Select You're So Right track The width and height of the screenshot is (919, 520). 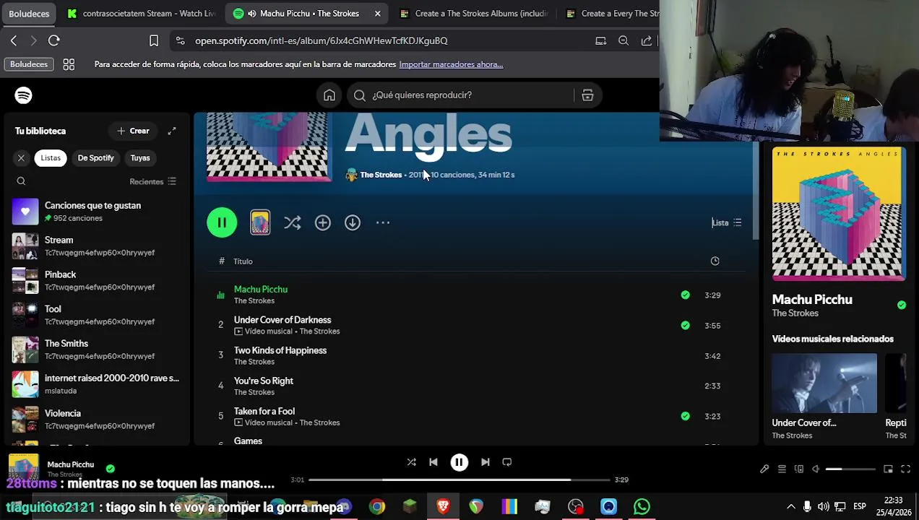(x=477, y=386)
